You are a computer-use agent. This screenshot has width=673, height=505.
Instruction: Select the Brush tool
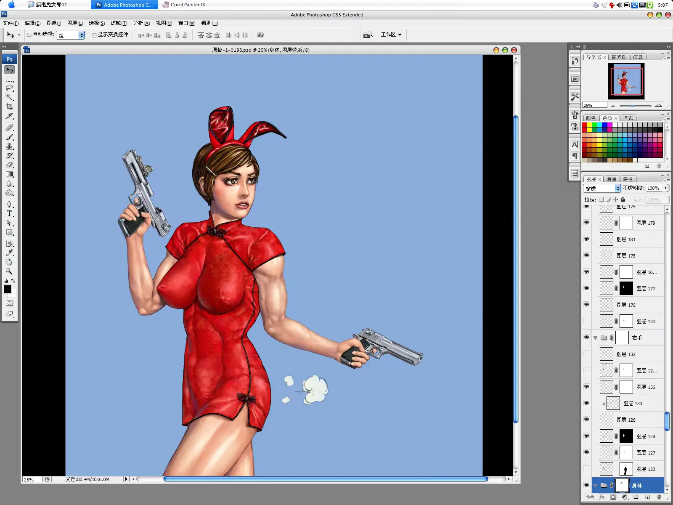pyautogui.click(x=9, y=137)
